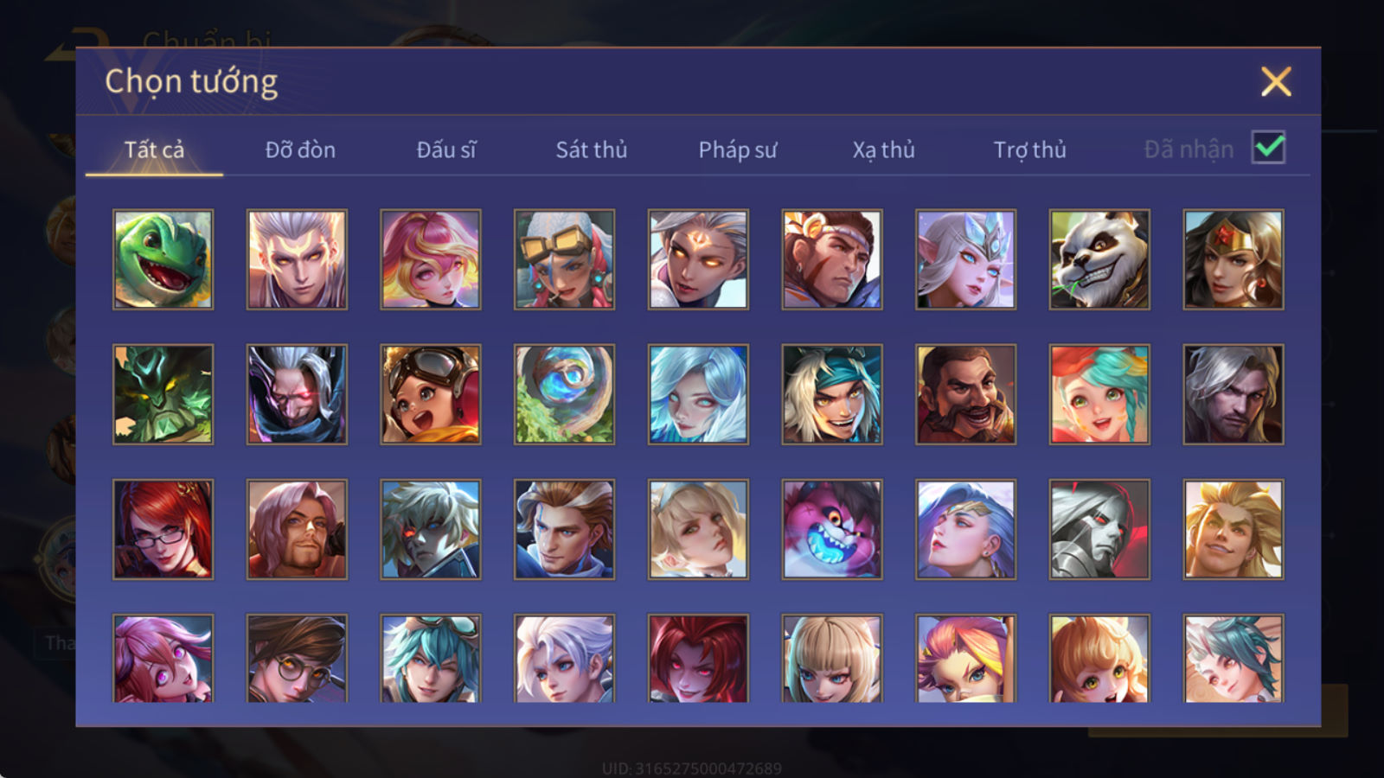Select the silver armored helmet hero
Screen dimensions: 1384x778
point(1099,529)
